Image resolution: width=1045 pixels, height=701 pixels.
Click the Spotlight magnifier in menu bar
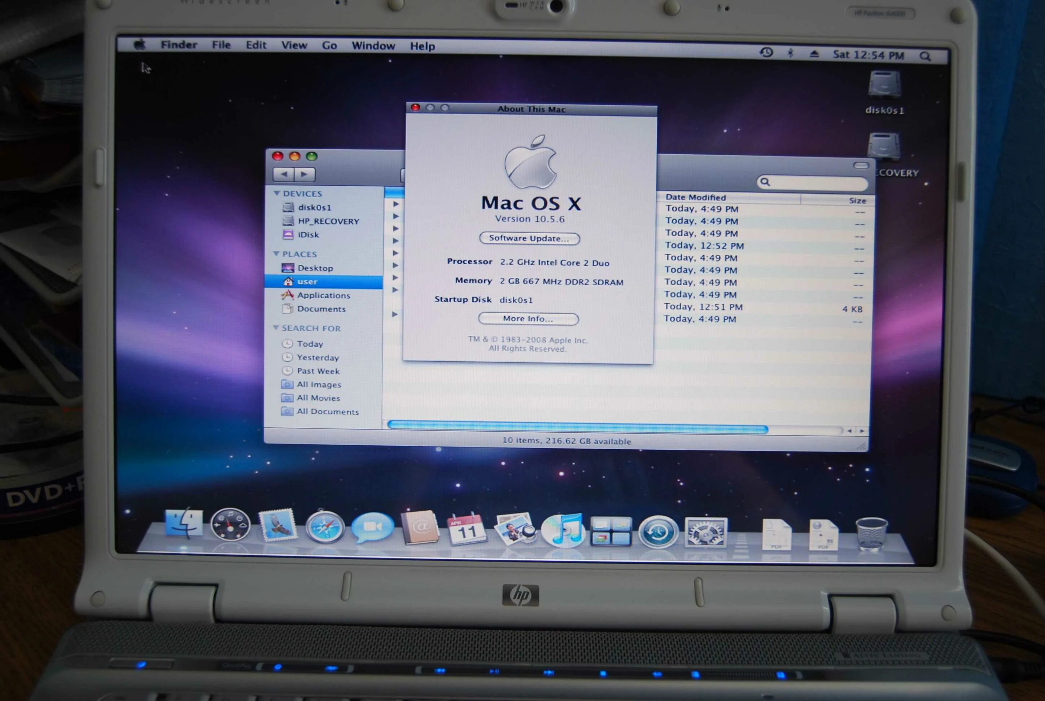click(925, 56)
